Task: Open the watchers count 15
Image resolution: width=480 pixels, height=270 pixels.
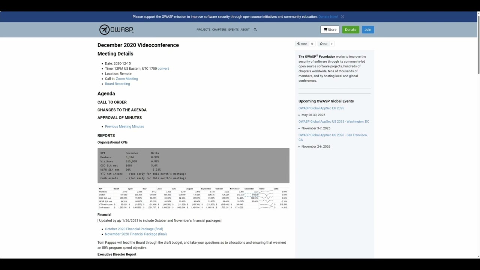Action: coord(312,43)
